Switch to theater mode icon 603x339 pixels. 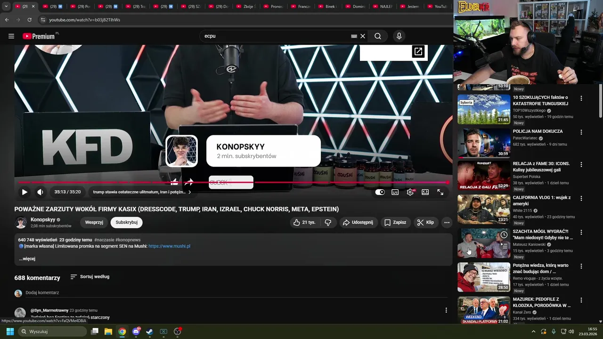coord(425,192)
